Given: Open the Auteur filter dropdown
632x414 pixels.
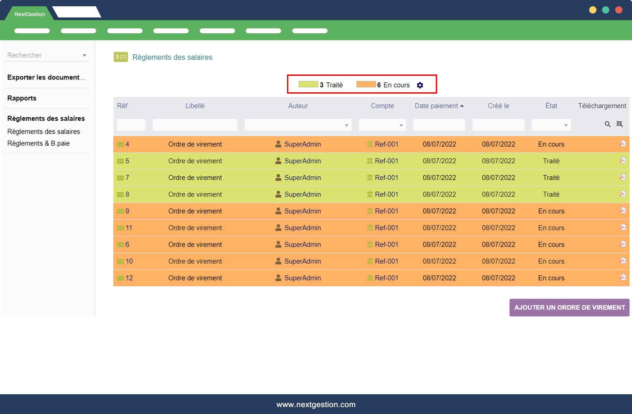Looking at the screenshot, I should pos(346,125).
